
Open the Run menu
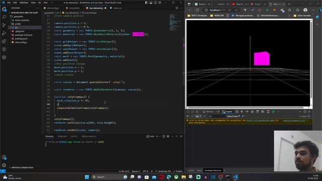45,3
